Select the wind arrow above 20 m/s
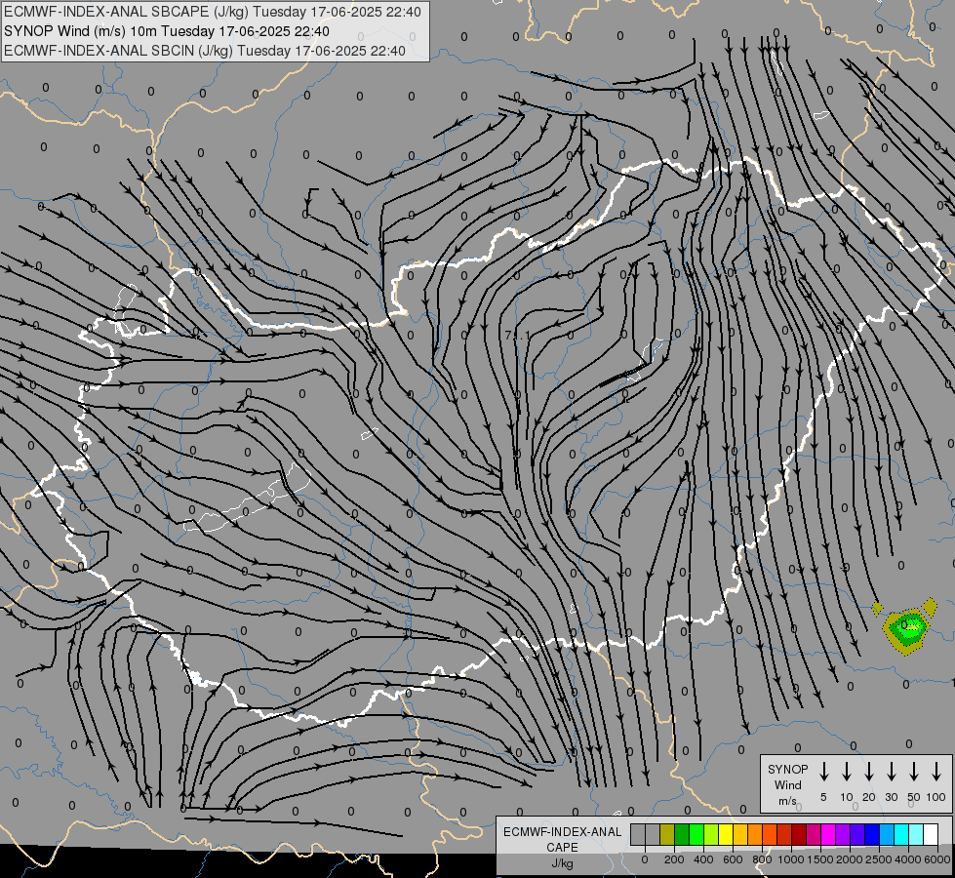 click(869, 771)
